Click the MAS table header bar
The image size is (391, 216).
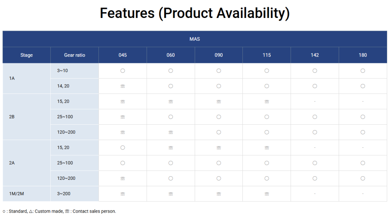pyautogui.click(x=195, y=39)
